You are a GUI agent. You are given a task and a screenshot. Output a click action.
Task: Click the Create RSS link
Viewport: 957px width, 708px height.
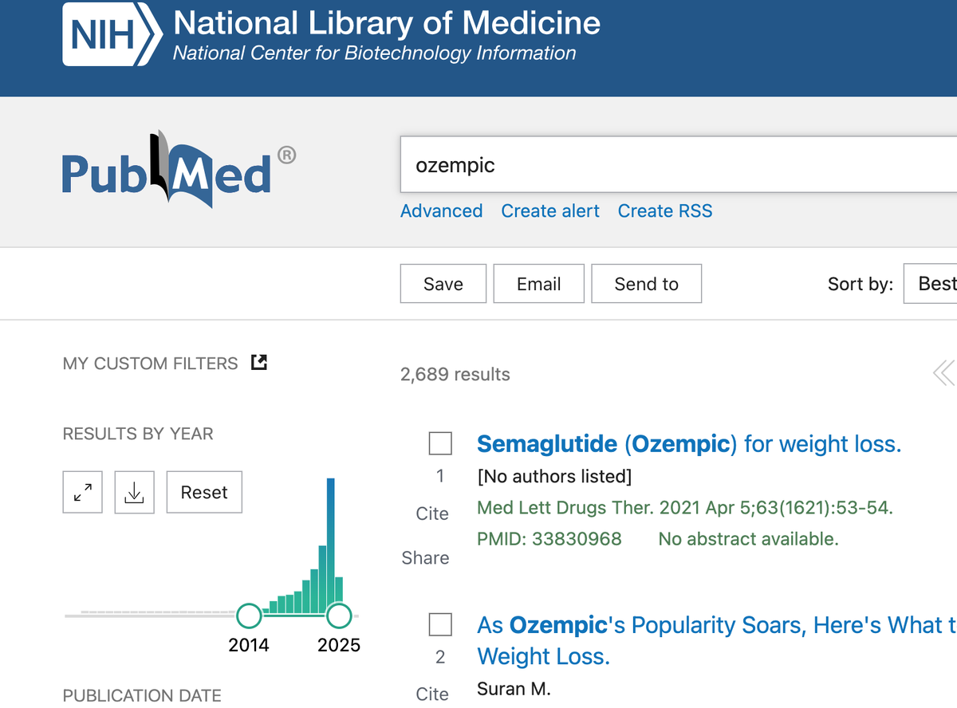pyautogui.click(x=665, y=211)
